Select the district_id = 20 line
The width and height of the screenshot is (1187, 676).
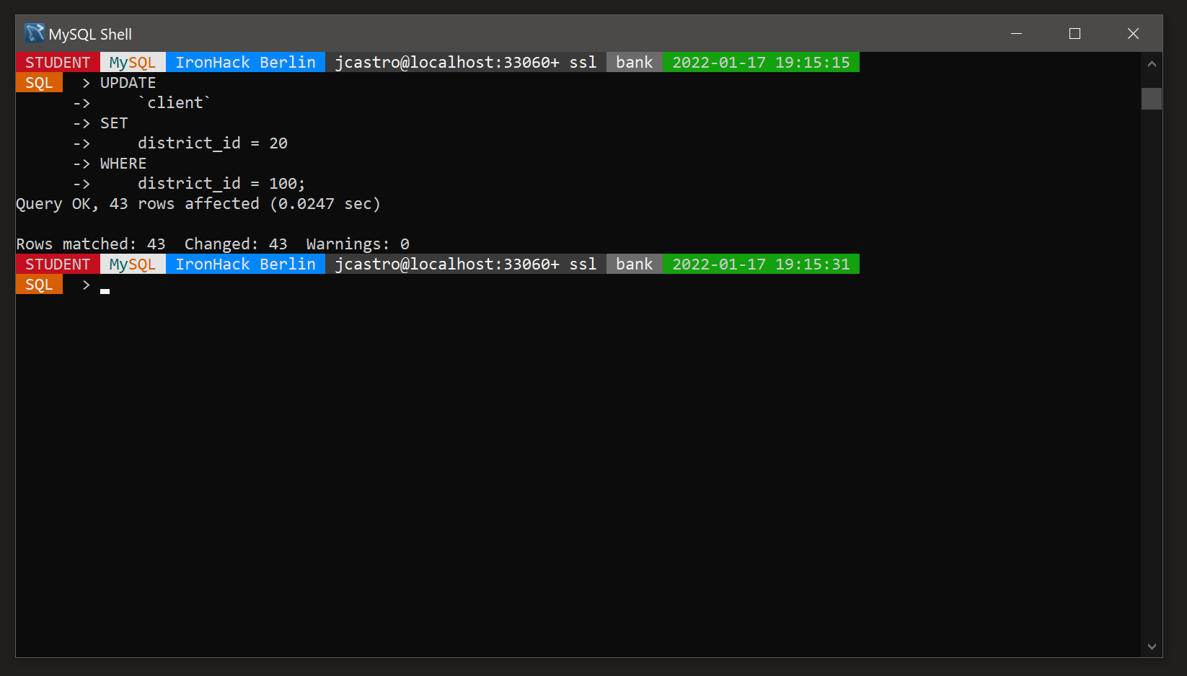coord(211,143)
